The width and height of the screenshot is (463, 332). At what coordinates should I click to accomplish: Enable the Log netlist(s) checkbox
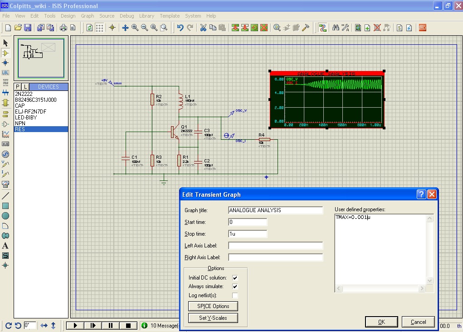235,295
